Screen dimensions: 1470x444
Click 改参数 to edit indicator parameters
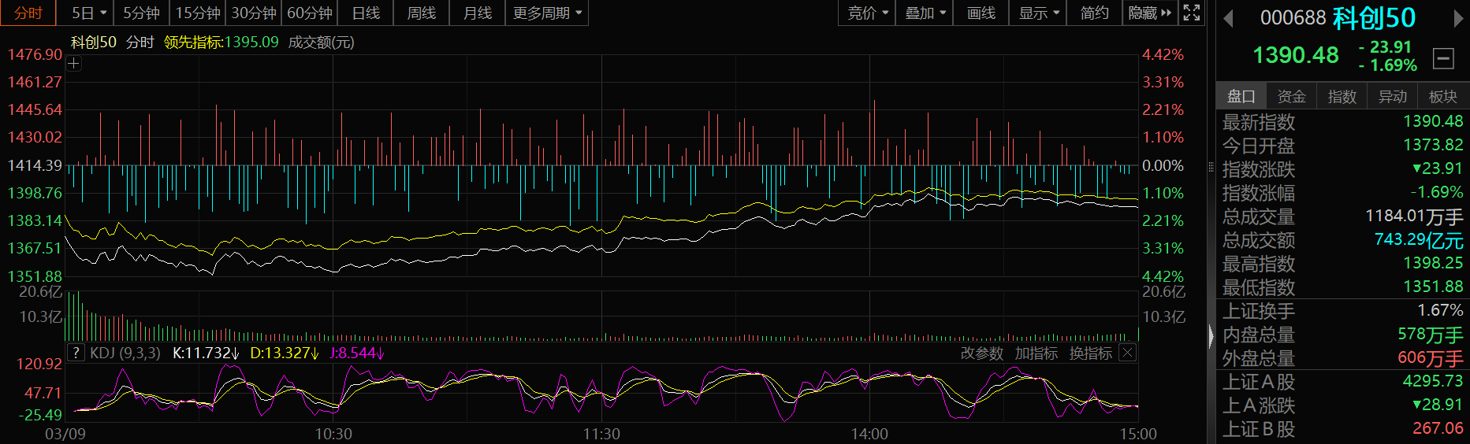(981, 353)
